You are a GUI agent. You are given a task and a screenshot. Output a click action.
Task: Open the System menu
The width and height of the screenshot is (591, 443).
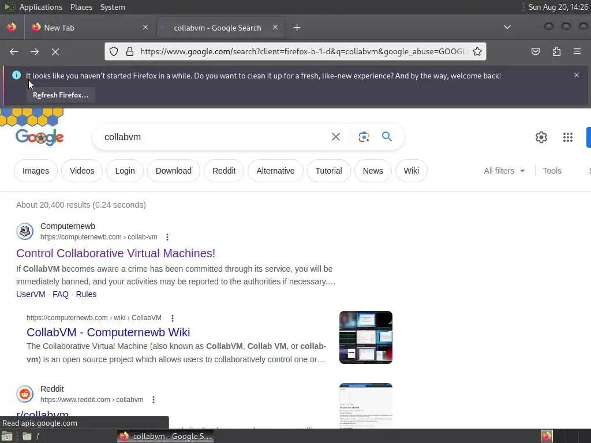pos(113,7)
